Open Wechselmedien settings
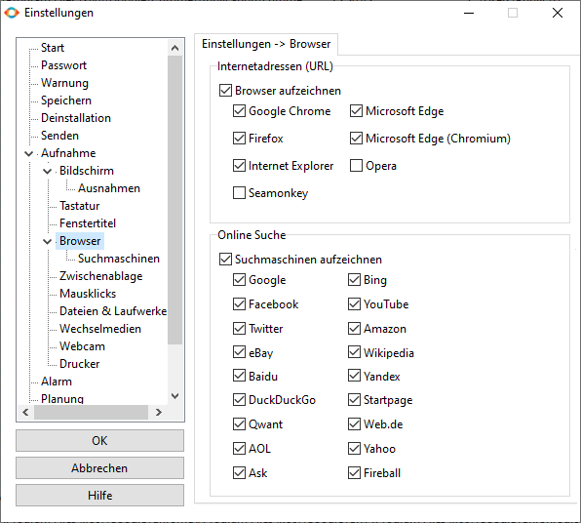 100,329
